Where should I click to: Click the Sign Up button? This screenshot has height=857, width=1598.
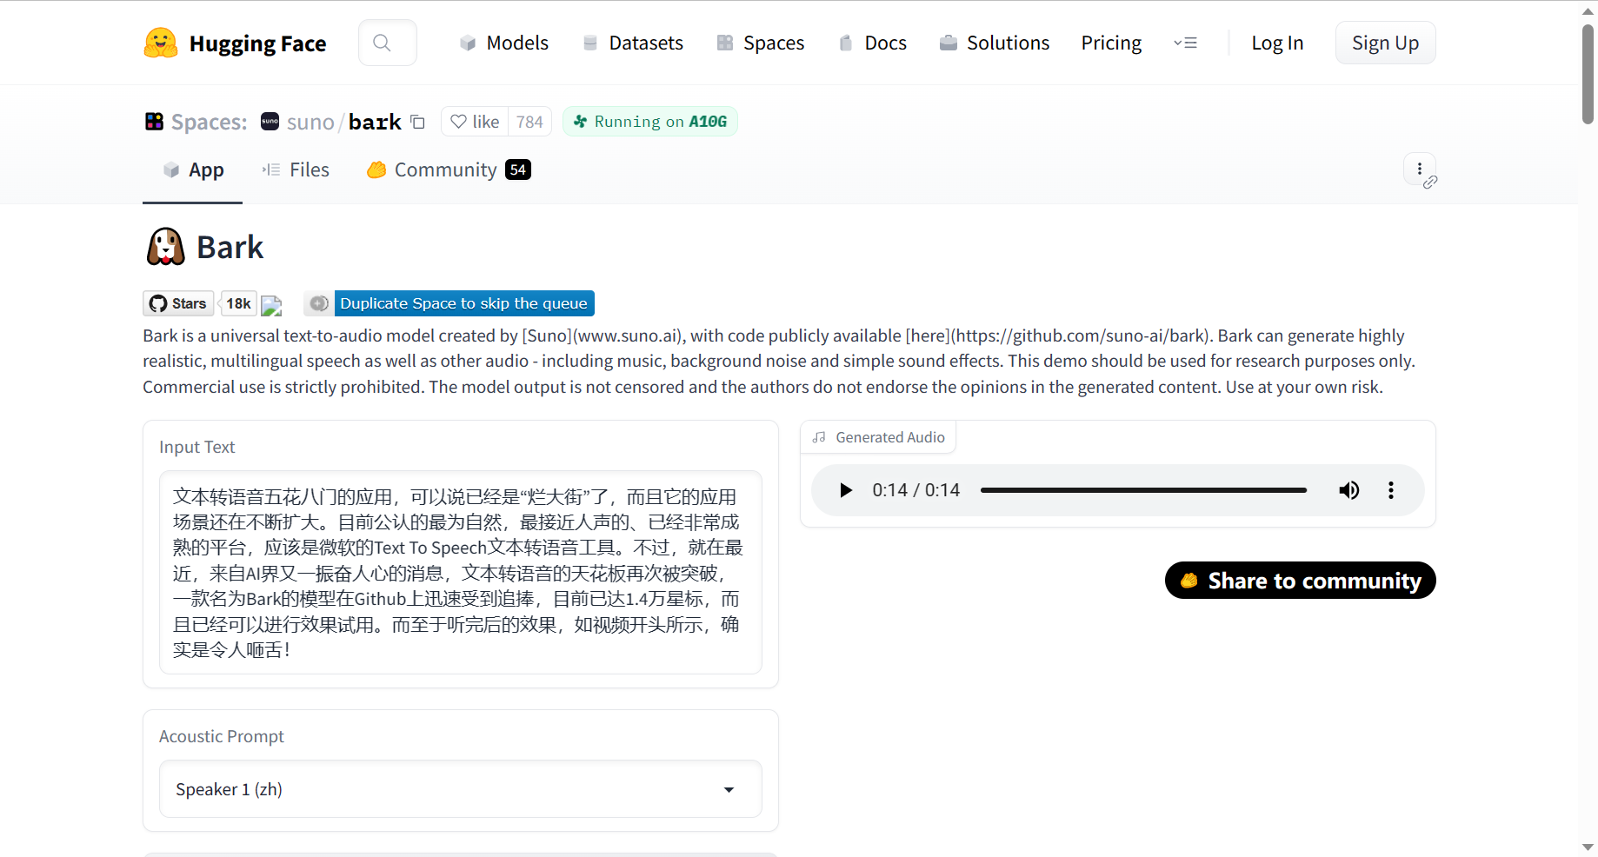pos(1385,43)
